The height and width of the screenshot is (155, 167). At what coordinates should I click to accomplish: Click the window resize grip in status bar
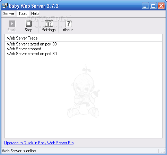(163, 151)
